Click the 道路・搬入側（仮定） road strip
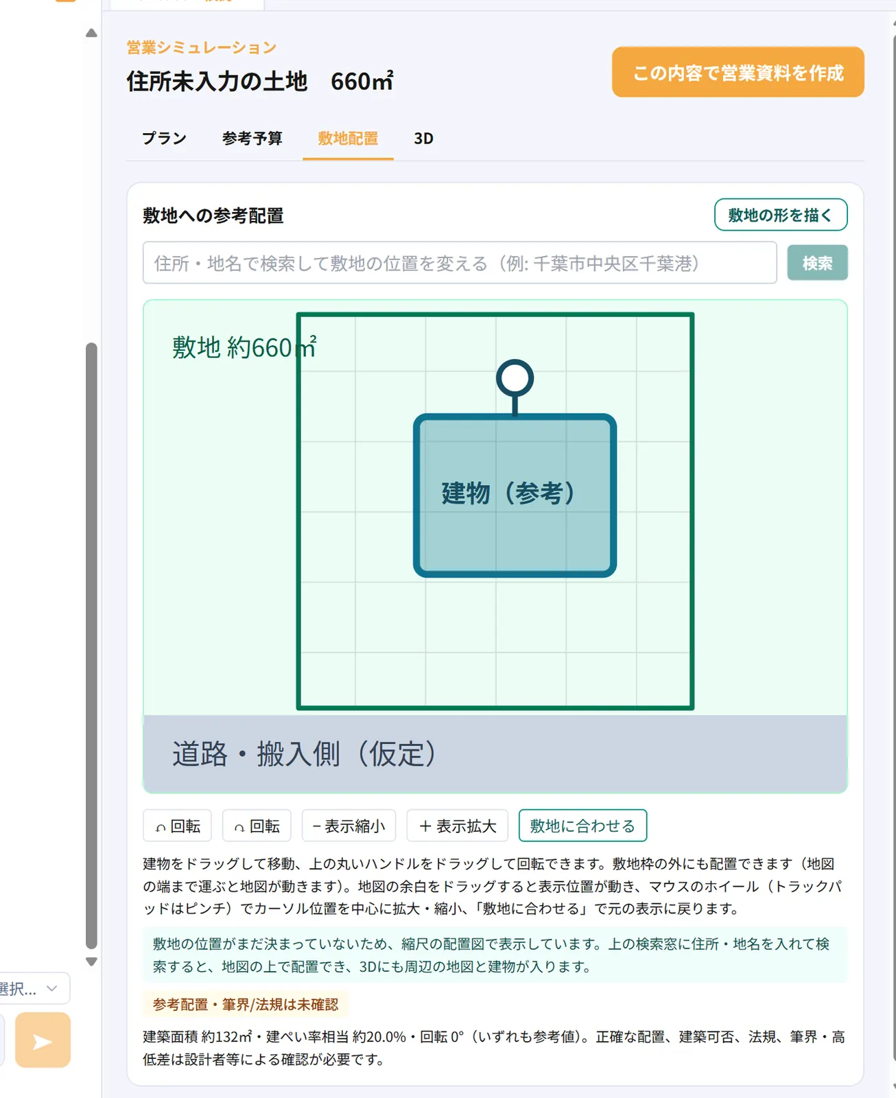Image resolution: width=896 pixels, height=1098 pixels. click(495, 754)
